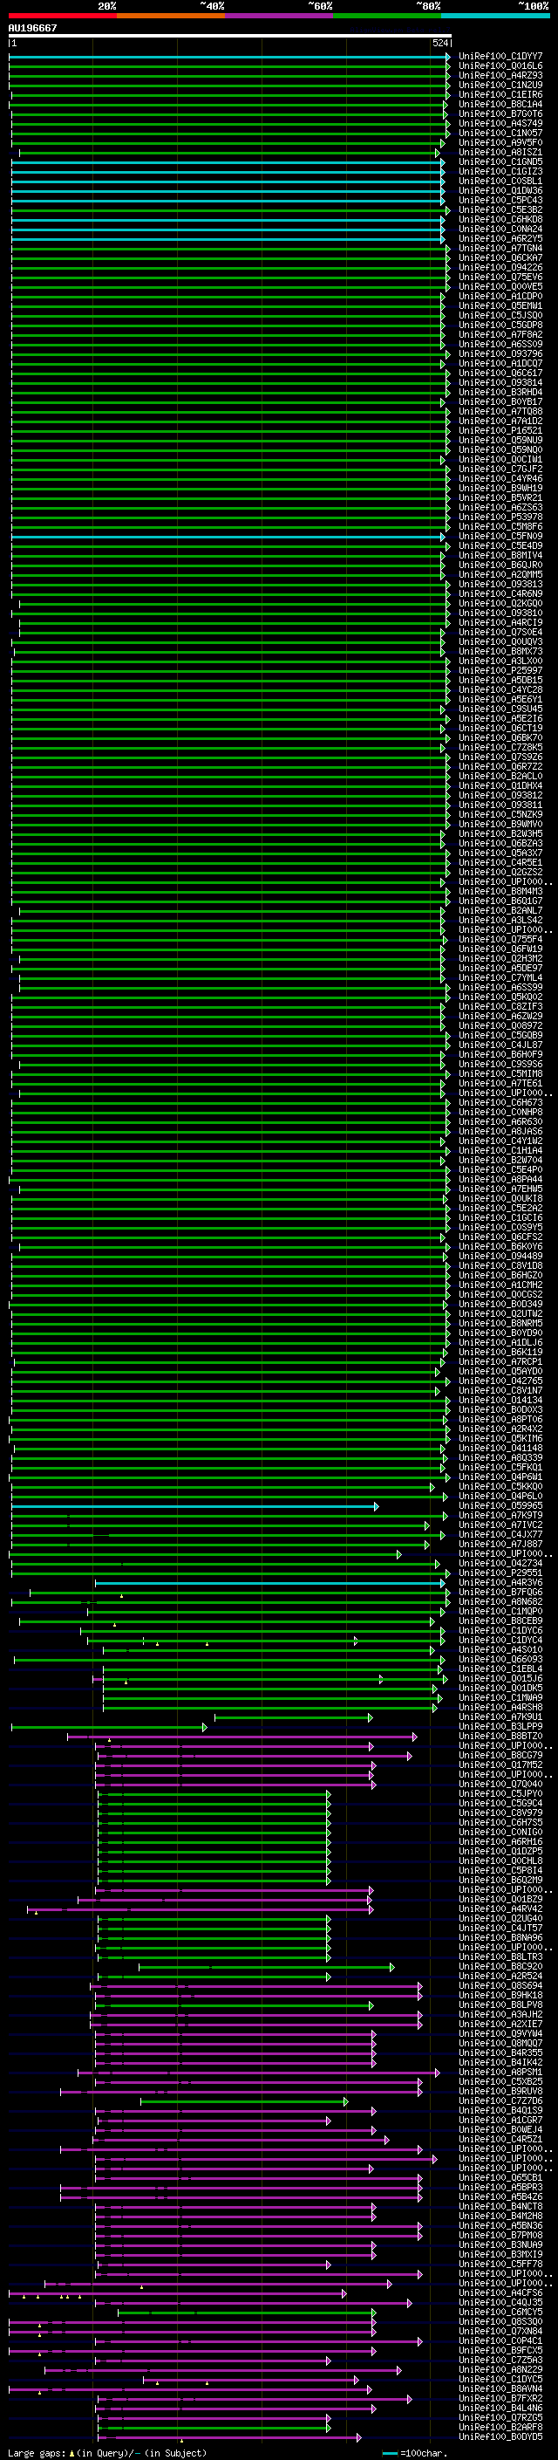Click hit label UniRef100_P53978
Screen dimensions: 558x2460
click(500, 517)
